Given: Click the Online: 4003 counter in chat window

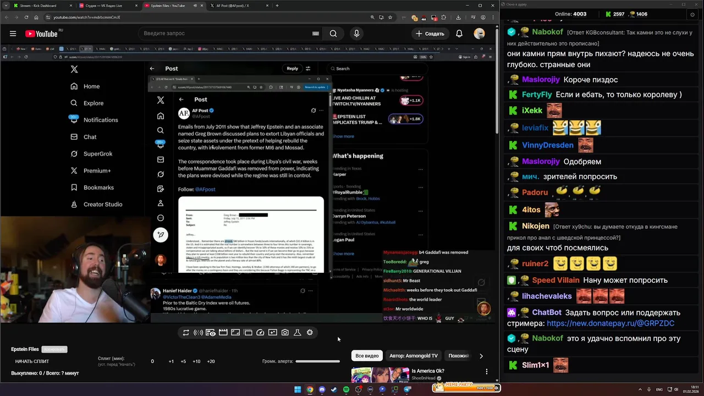Looking at the screenshot, I should click(570, 14).
